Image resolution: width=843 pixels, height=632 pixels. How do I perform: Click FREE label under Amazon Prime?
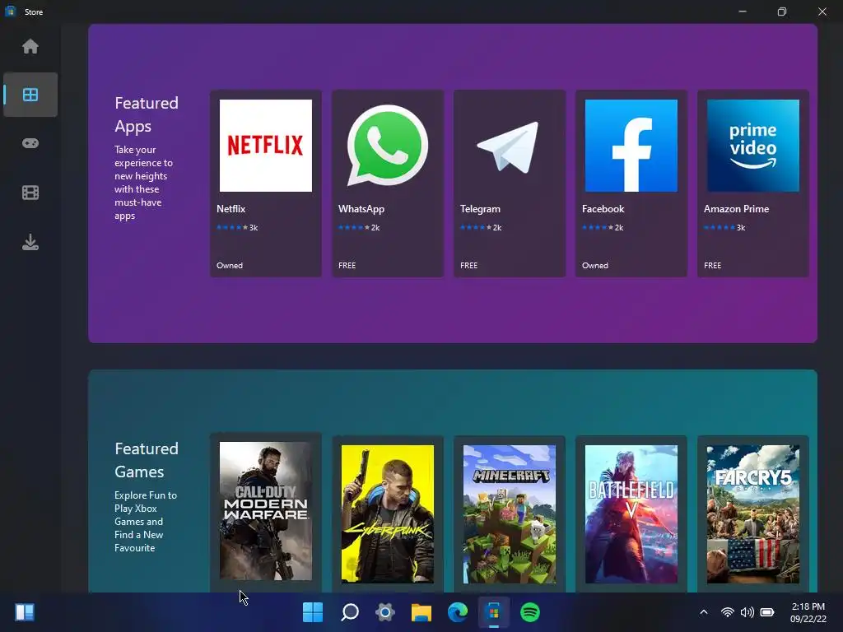[712, 266]
